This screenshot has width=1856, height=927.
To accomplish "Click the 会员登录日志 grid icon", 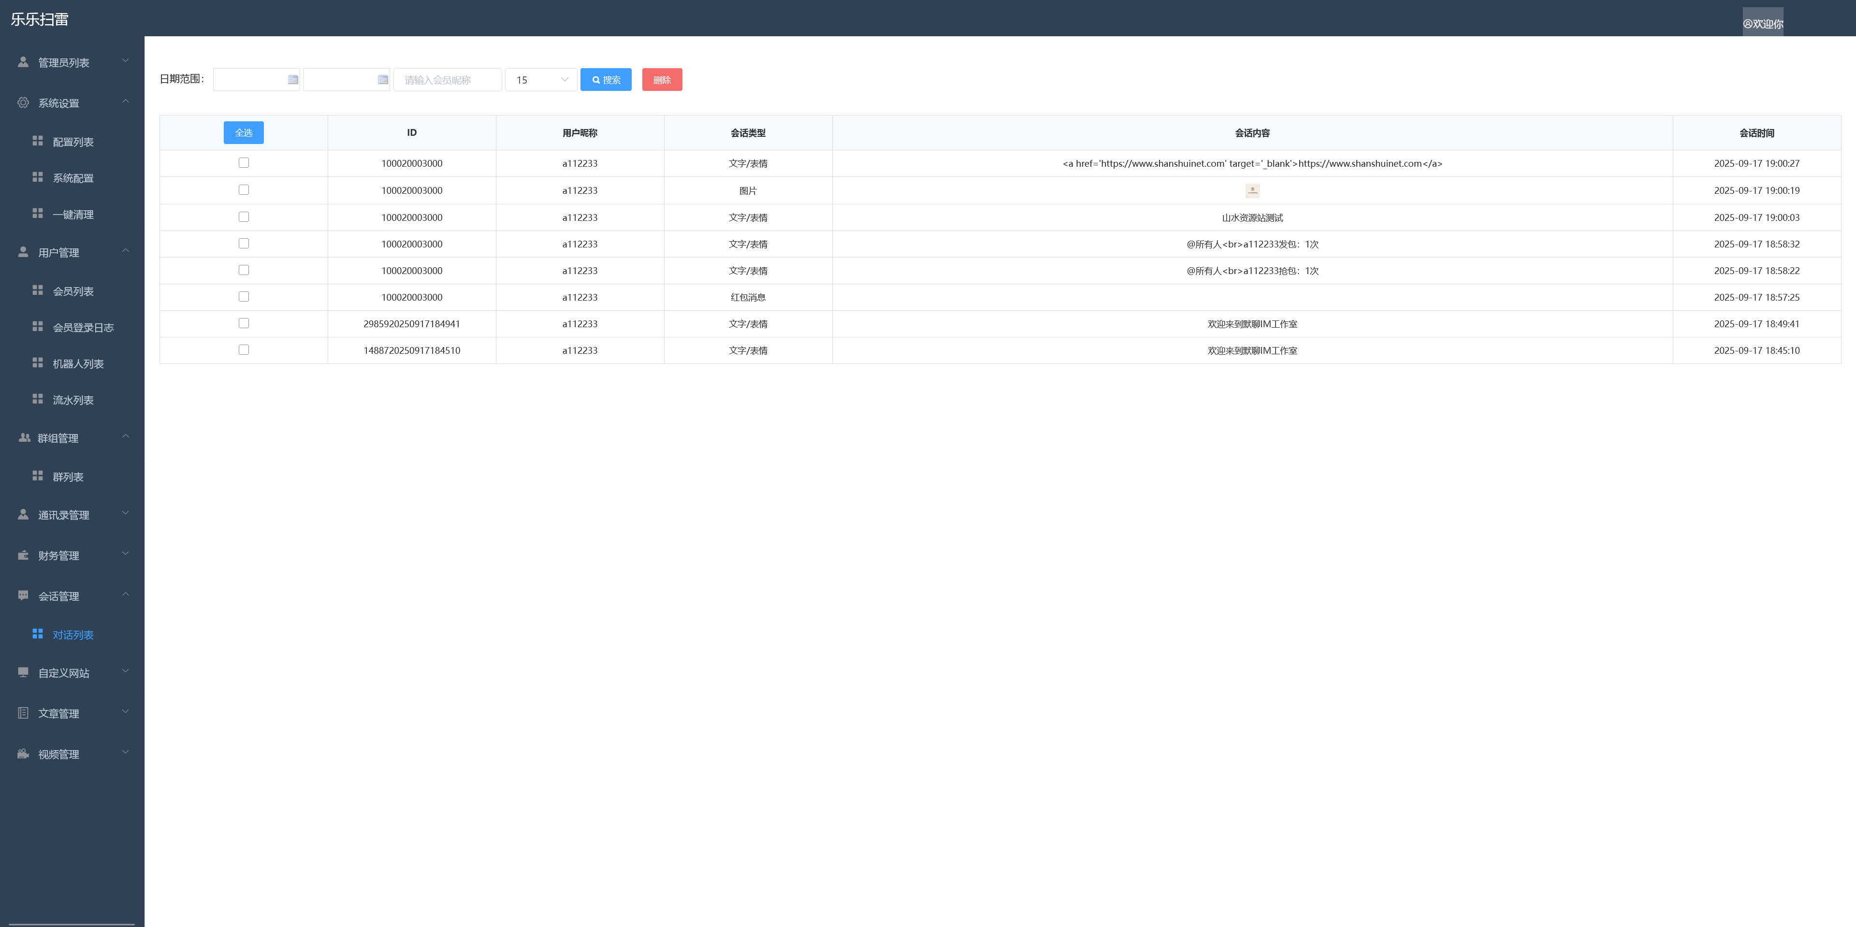I will 38,327.
